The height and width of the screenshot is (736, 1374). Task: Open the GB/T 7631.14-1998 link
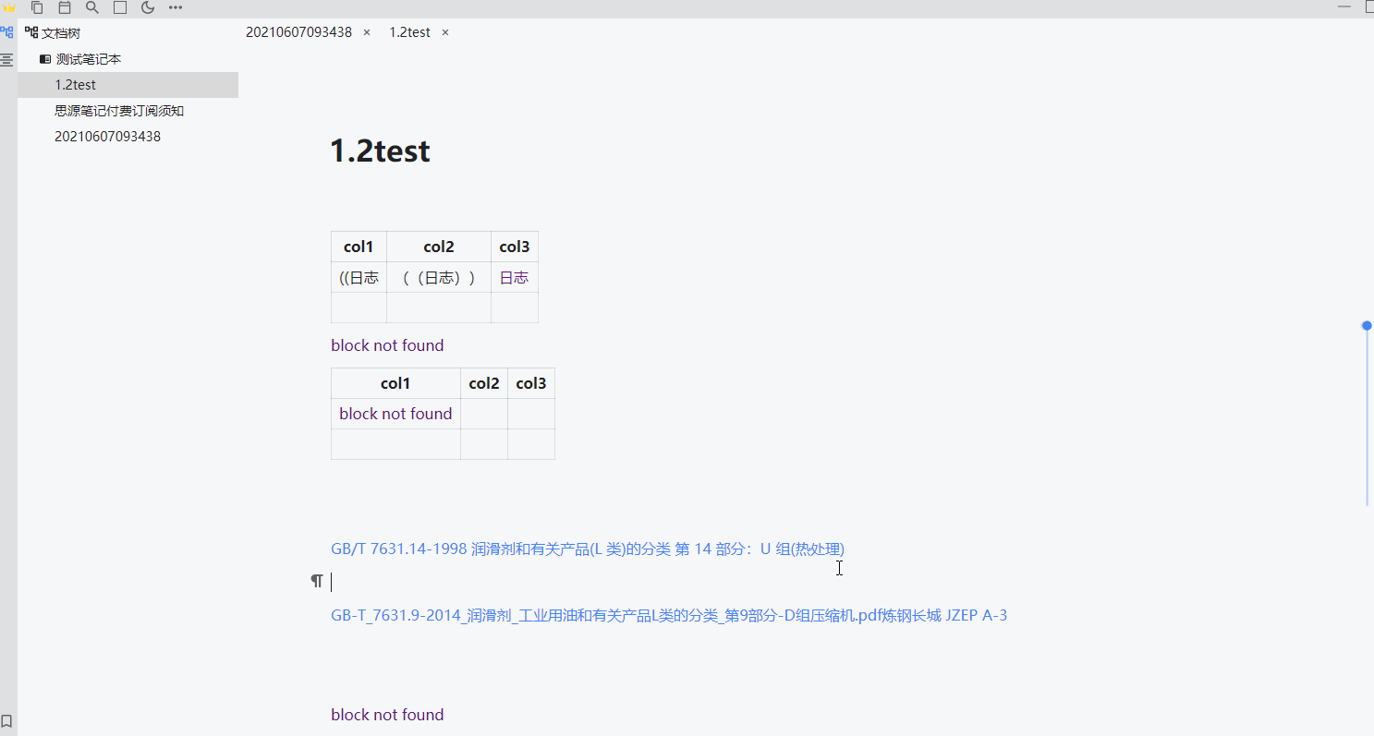coord(588,549)
